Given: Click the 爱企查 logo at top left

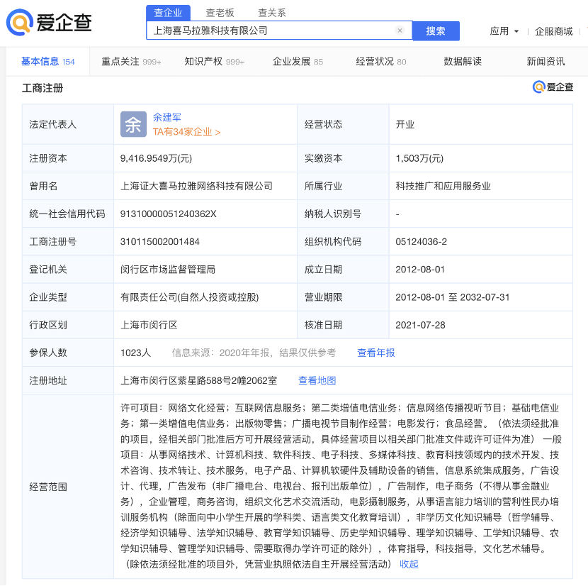Looking at the screenshot, I should (49, 22).
